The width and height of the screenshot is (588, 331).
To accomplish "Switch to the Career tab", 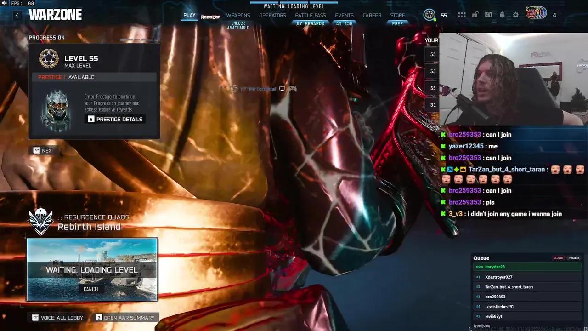I will click(372, 15).
